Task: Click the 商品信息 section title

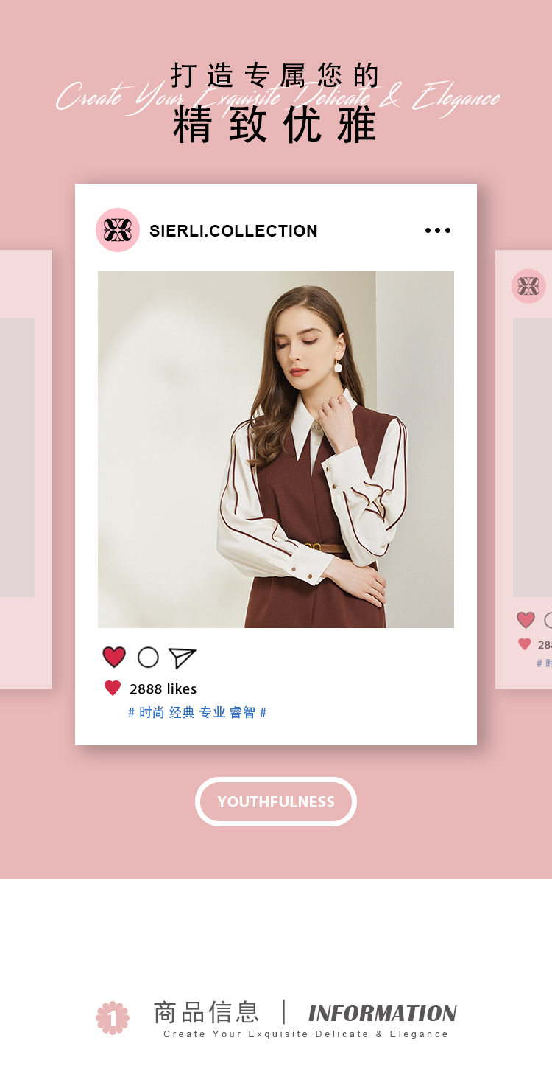Action: pos(207,1012)
